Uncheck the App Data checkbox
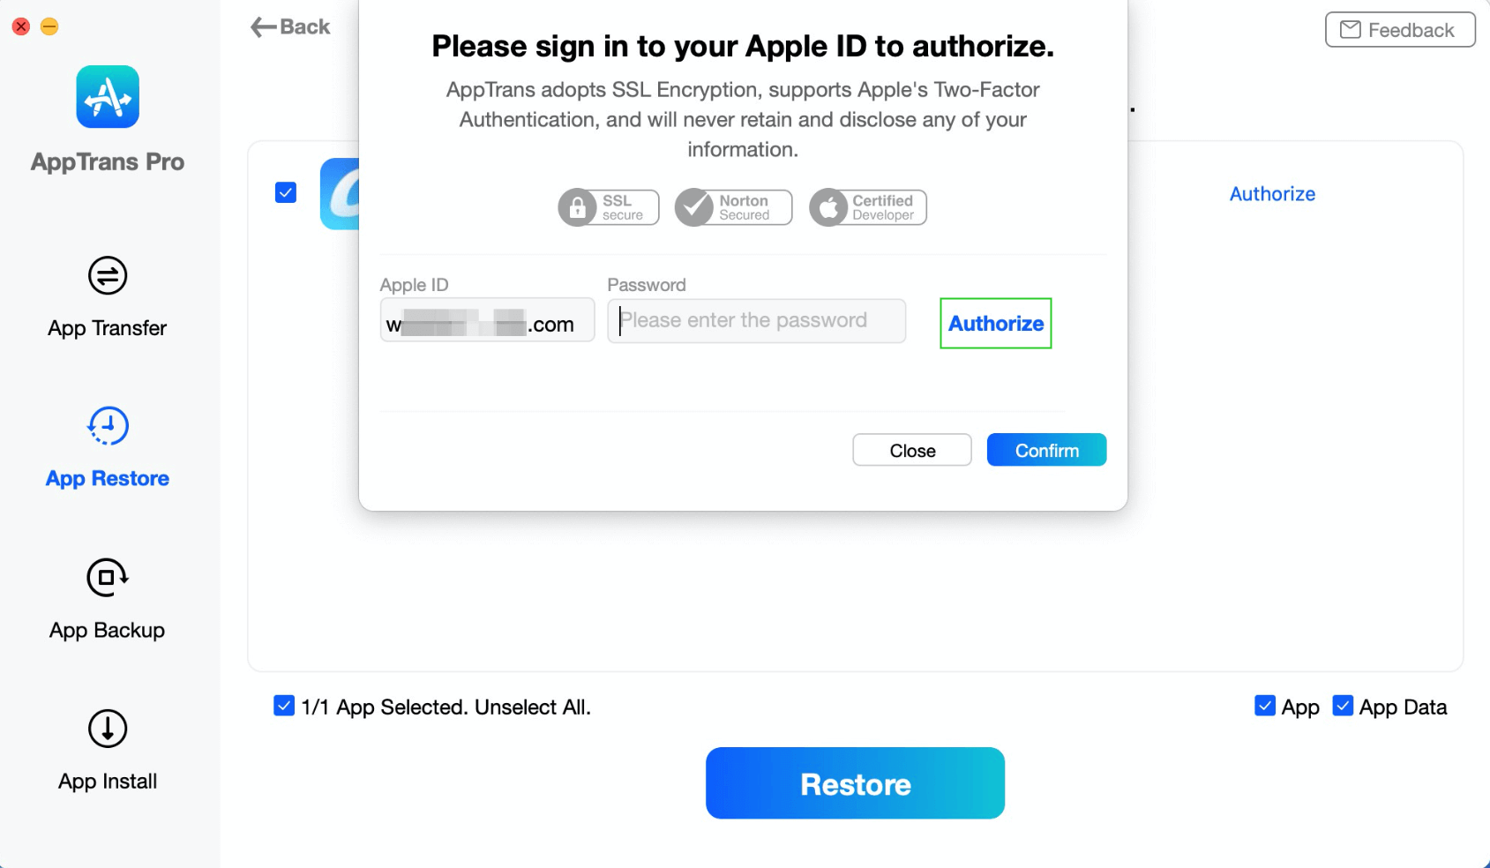The image size is (1490, 868). click(1343, 706)
